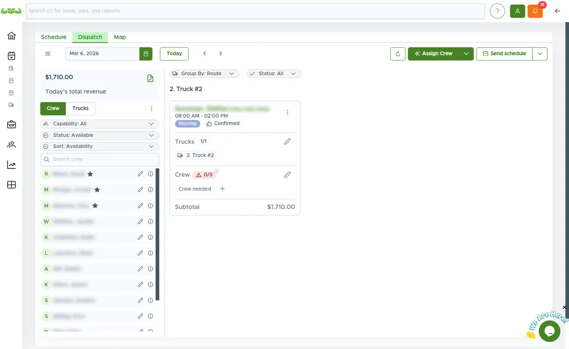Edit crew assignment with the pencil icon
Viewport: 569px width, 349px height.
pos(287,174)
